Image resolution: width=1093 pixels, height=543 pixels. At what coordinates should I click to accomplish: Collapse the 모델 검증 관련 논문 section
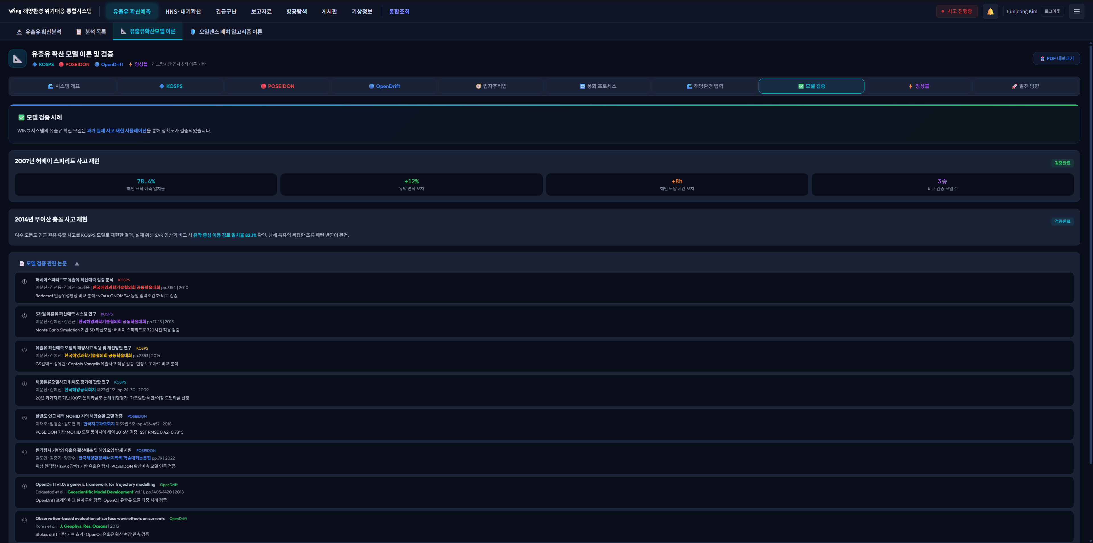coord(77,264)
